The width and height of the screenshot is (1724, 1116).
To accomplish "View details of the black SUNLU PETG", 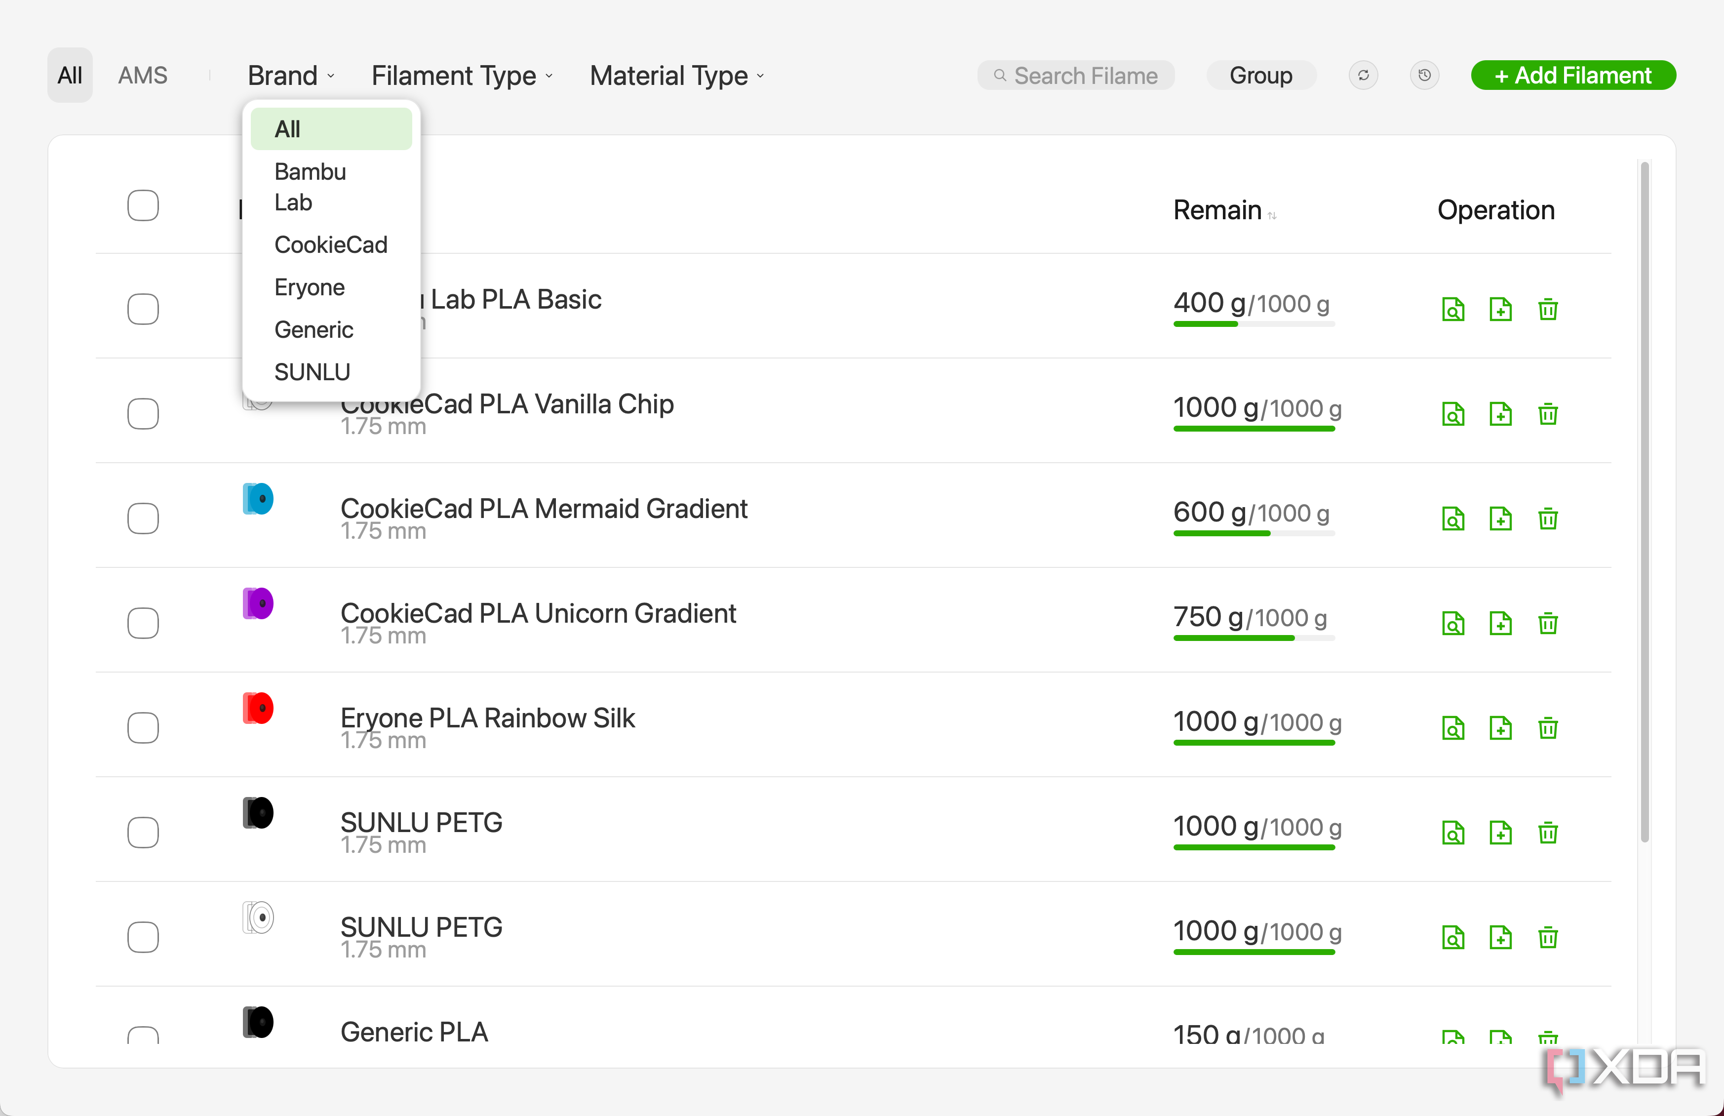I will (x=1452, y=833).
